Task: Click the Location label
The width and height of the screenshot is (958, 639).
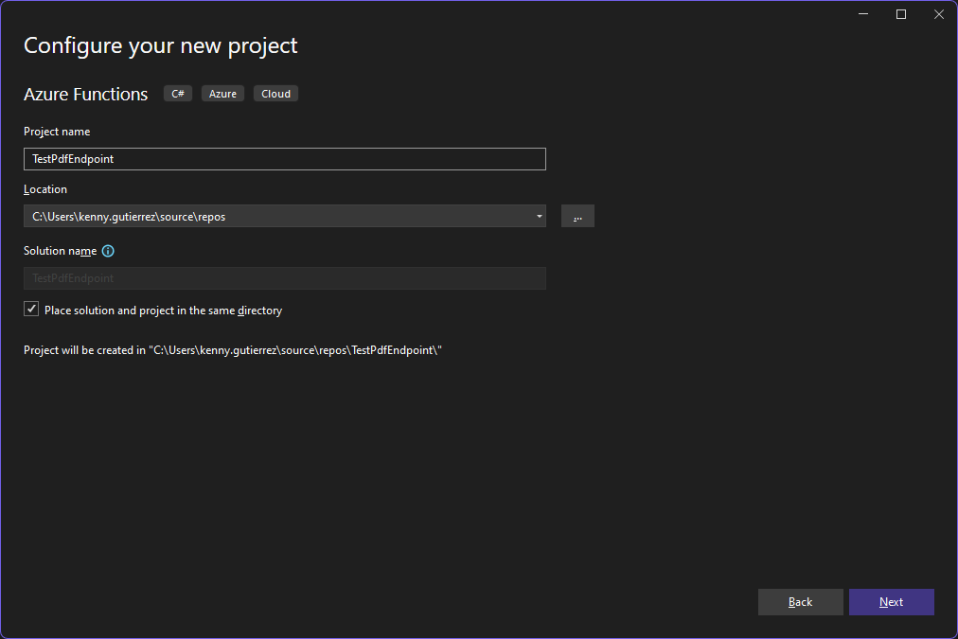Action: tap(45, 189)
